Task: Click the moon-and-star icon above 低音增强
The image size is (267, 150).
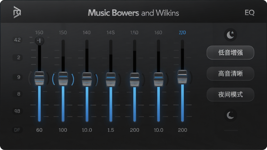Action: pyautogui.click(x=230, y=35)
